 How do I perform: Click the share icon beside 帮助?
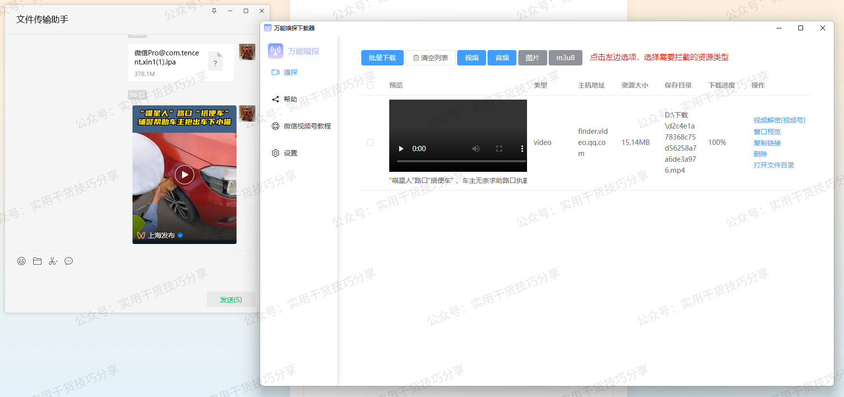276,99
